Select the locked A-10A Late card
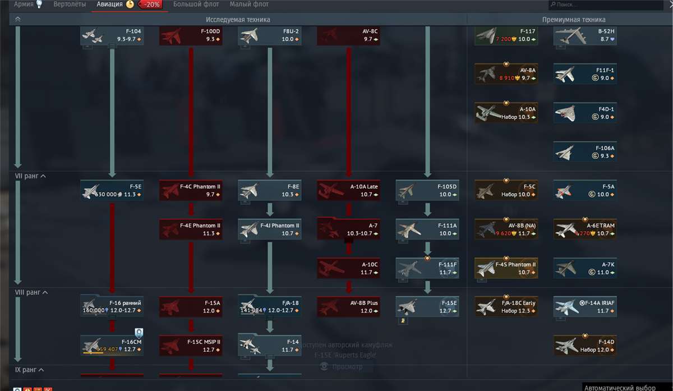Screen dimensions: 673x391 click(x=348, y=190)
